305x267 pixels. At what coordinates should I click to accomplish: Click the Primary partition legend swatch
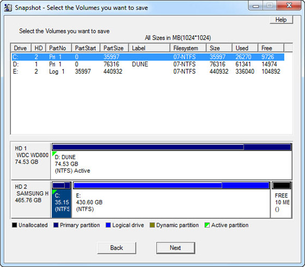56,225
